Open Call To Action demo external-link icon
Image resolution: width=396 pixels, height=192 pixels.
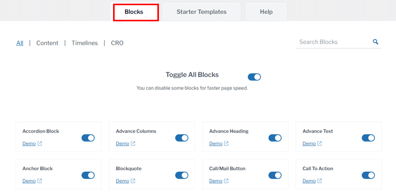pyautogui.click(x=319, y=181)
